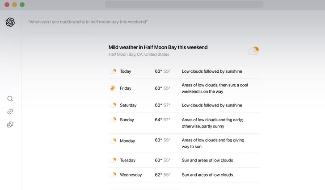Click Saturday's 62° high temperature
Image resolution: width=325 pixels, height=190 pixels.
coord(158,105)
